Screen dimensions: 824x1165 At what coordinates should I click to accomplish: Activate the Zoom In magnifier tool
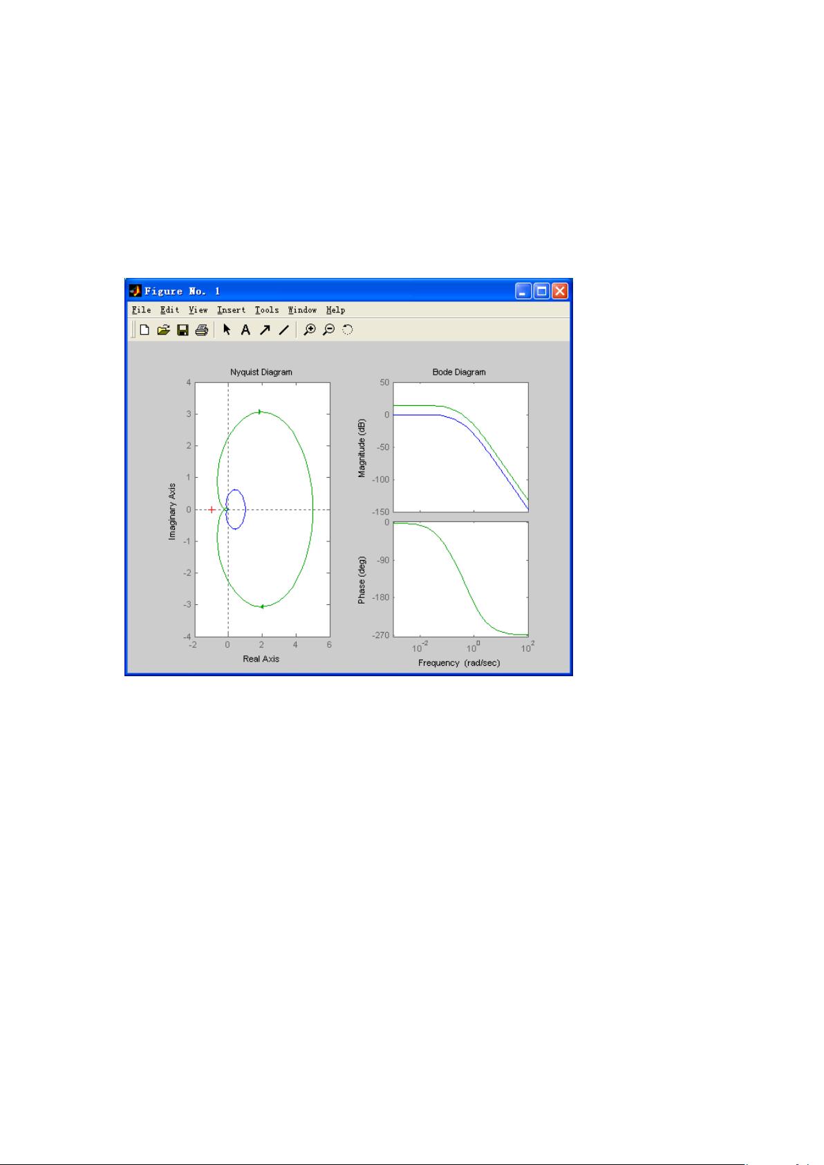coord(310,330)
